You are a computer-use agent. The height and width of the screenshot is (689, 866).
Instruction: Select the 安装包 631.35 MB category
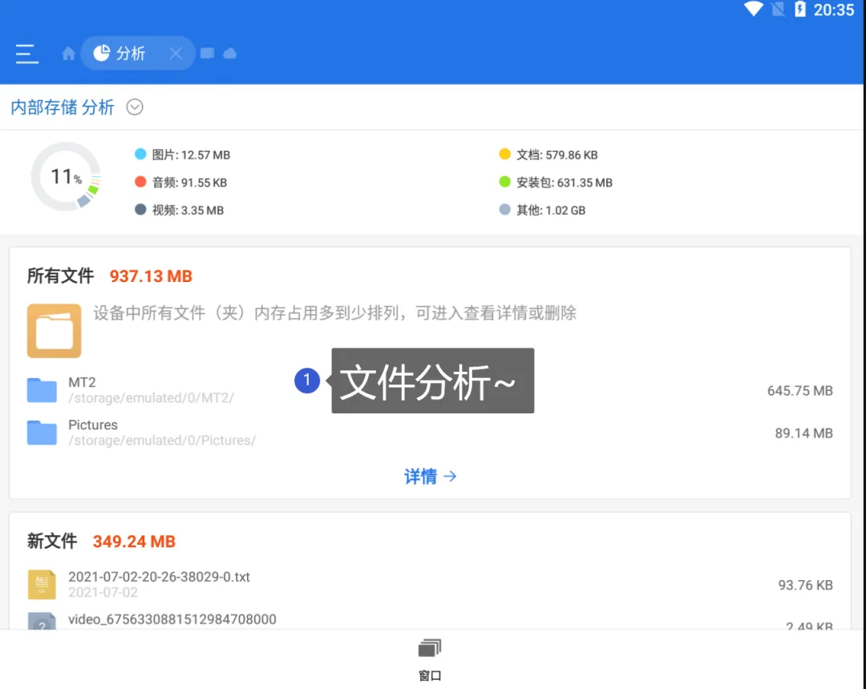pos(556,183)
